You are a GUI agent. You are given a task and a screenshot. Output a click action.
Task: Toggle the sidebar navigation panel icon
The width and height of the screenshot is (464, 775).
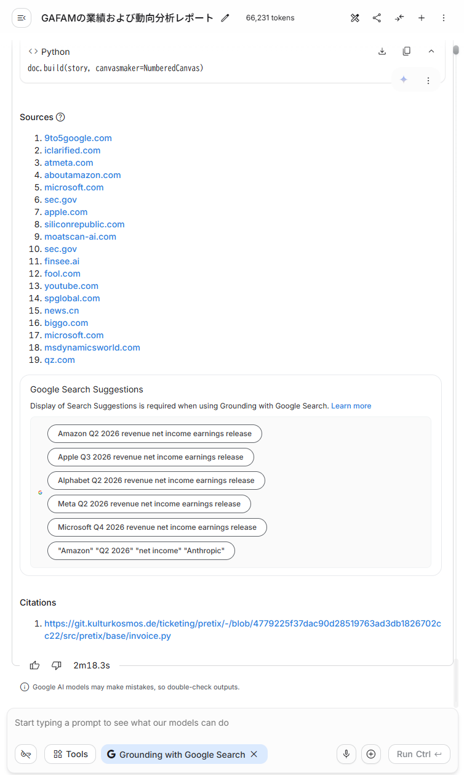click(22, 18)
